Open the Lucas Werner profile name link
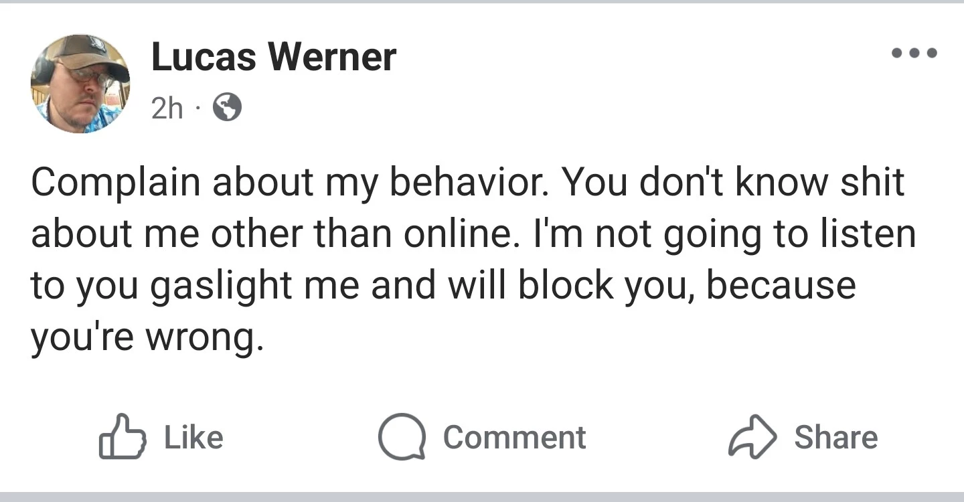Viewport: 964px width, 502px height. pos(273,57)
